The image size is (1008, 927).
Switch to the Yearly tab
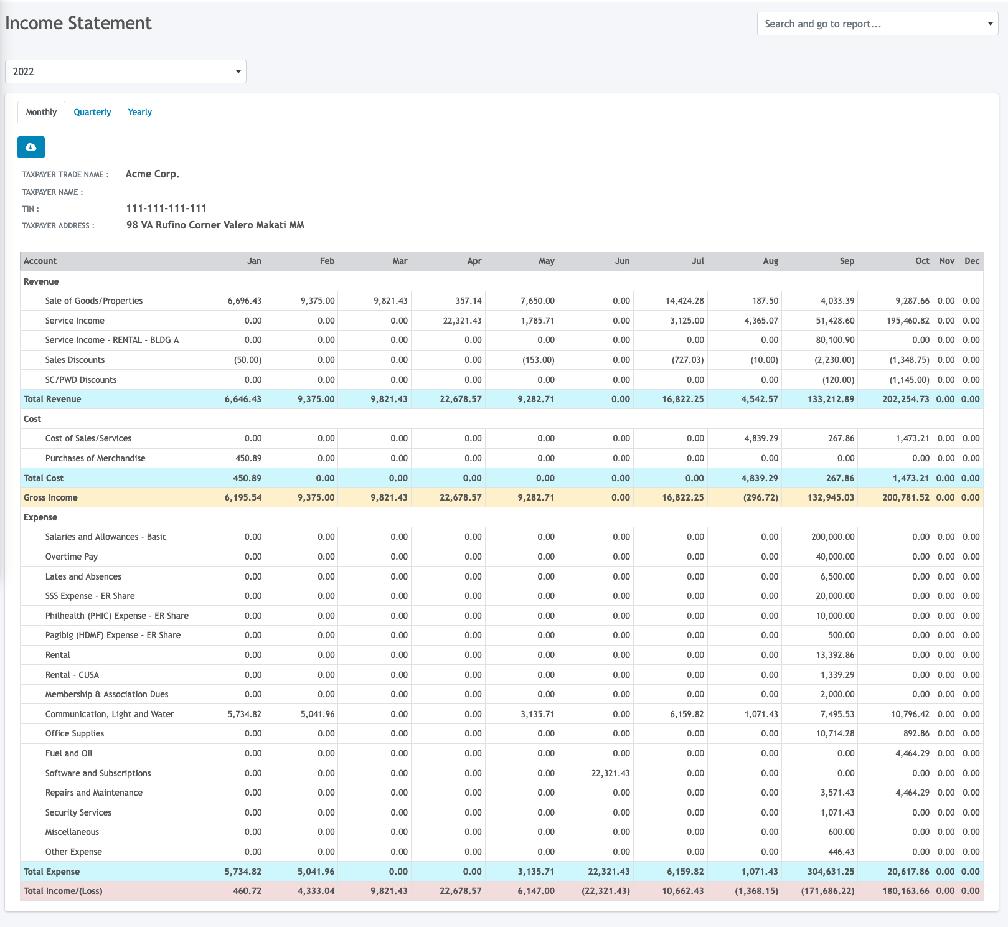[x=139, y=112]
